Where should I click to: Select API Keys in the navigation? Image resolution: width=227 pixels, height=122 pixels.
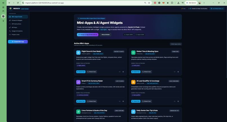point(18,27)
